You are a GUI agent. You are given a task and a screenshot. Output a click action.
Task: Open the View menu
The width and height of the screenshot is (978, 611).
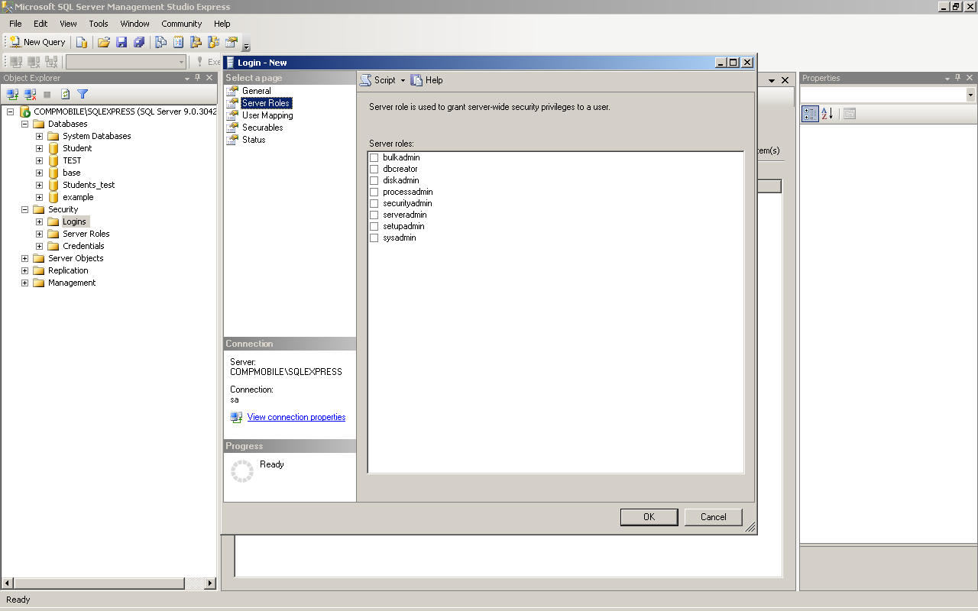click(x=68, y=24)
